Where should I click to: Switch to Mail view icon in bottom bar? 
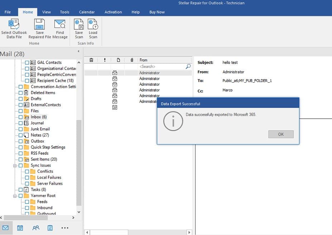[5, 228]
